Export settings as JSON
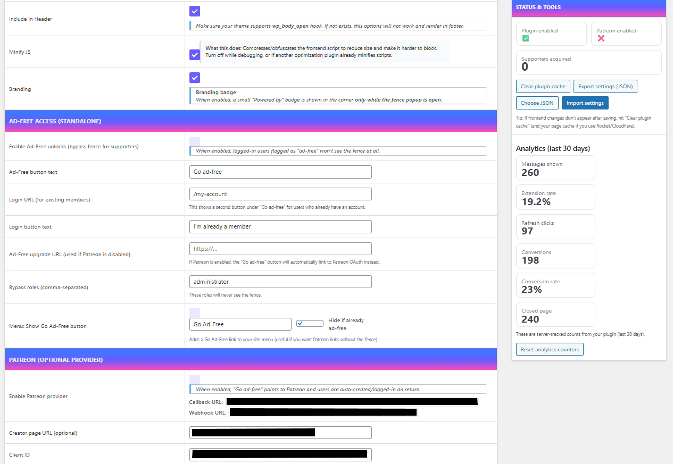The image size is (673, 464). point(605,86)
